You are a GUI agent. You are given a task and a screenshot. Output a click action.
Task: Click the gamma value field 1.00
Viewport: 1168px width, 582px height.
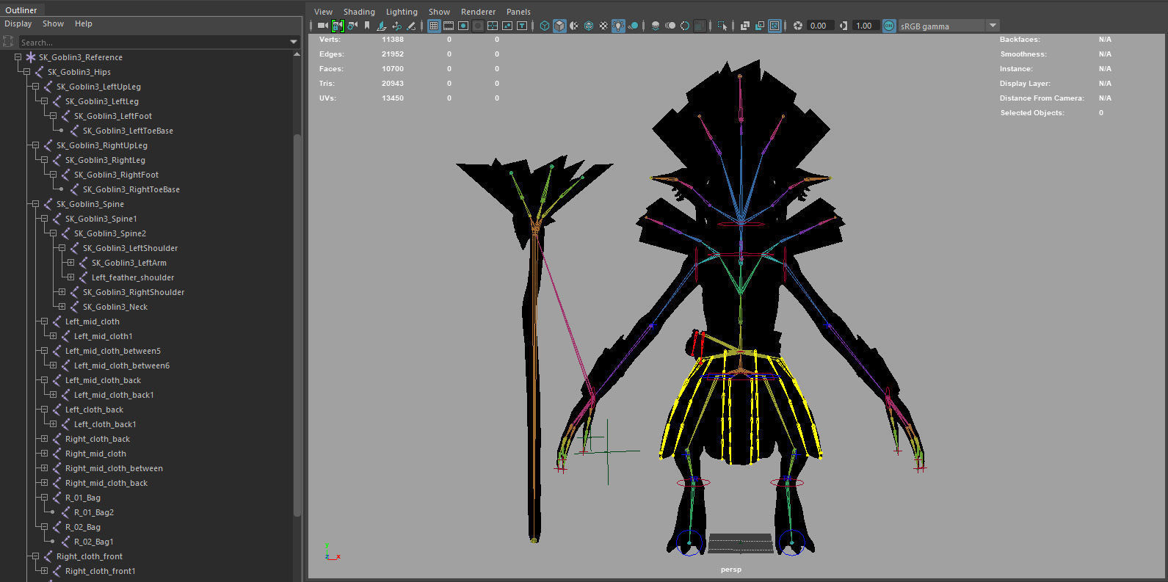(x=865, y=26)
